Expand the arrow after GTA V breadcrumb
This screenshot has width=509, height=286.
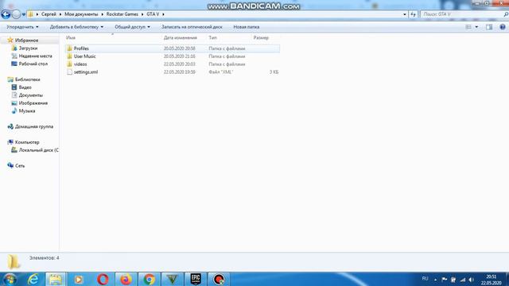(x=163, y=14)
